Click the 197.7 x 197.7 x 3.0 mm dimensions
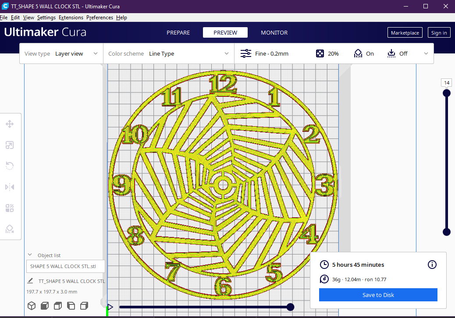The width and height of the screenshot is (455, 318). pyautogui.click(x=52, y=292)
